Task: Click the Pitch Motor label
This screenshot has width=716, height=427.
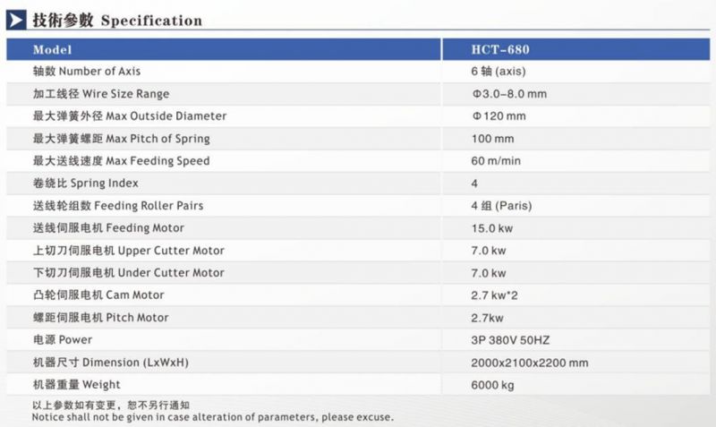Action: (101, 318)
